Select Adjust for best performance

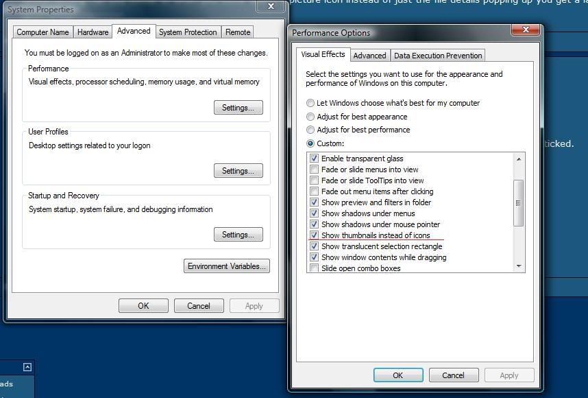point(310,130)
